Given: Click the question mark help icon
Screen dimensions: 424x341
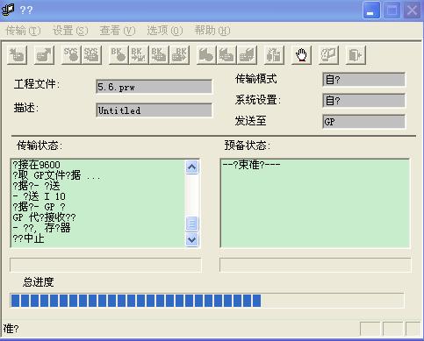Looking at the screenshot, I should 328,55.
